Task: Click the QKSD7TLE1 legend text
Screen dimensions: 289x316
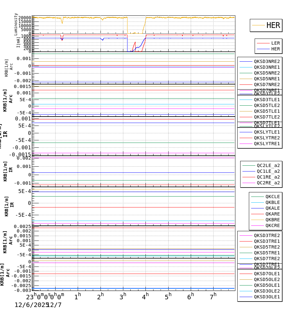Action: click(x=266, y=122)
